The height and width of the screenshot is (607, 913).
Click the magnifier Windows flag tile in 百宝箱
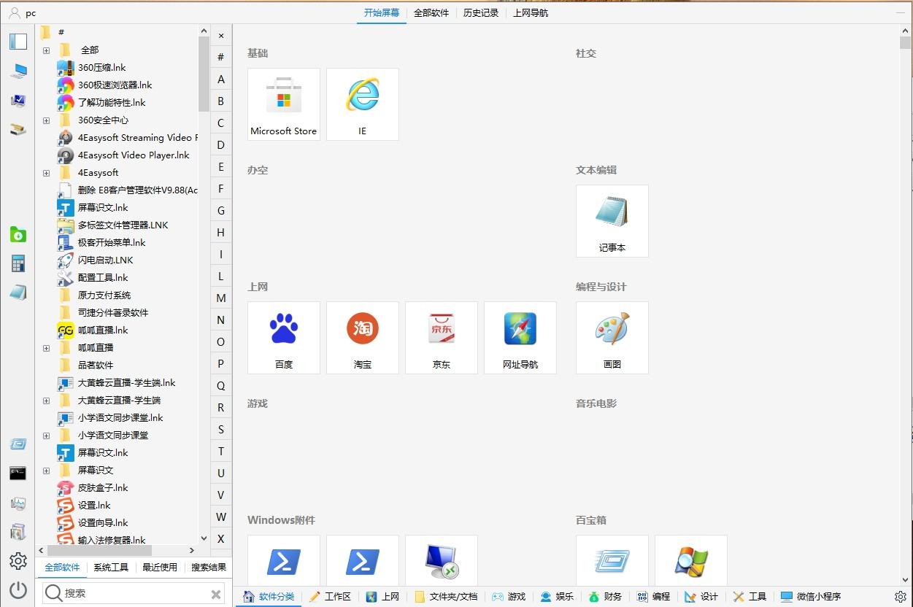point(691,562)
